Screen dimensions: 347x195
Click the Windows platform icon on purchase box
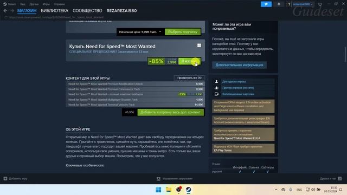[199, 45]
